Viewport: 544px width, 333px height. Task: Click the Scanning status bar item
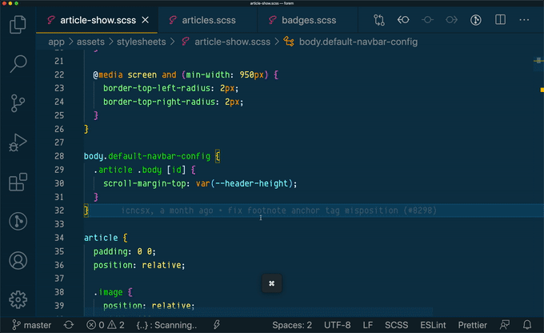166,325
